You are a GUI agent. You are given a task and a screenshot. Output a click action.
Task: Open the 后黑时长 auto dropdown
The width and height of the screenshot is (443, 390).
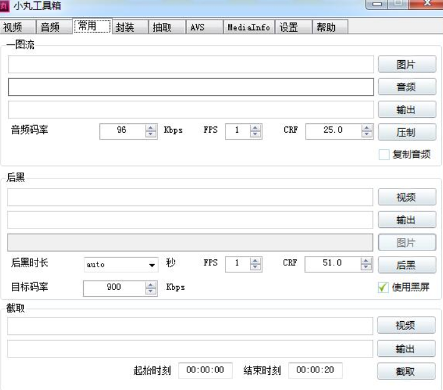[121, 265]
